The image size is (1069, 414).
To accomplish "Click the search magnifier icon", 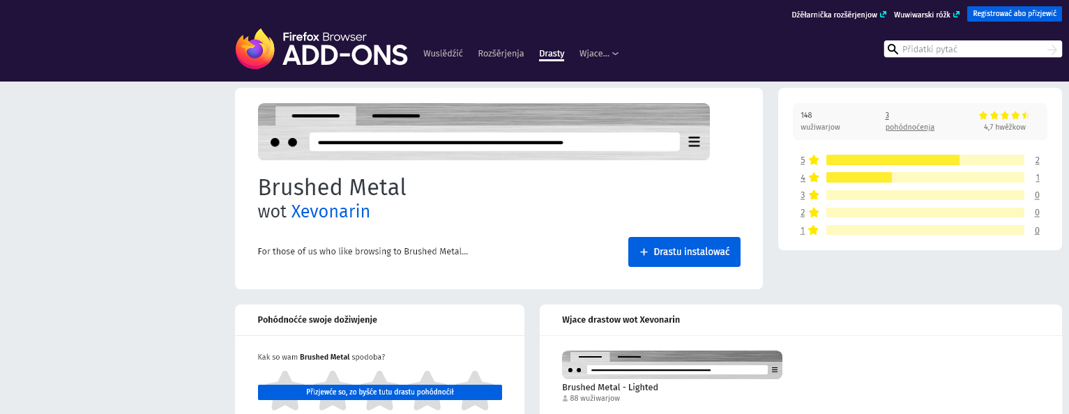I will tap(893, 49).
